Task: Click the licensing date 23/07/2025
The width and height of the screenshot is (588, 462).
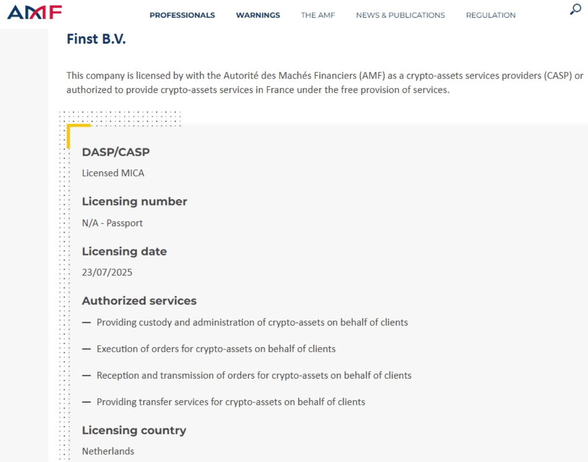Action: click(x=107, y=272)
